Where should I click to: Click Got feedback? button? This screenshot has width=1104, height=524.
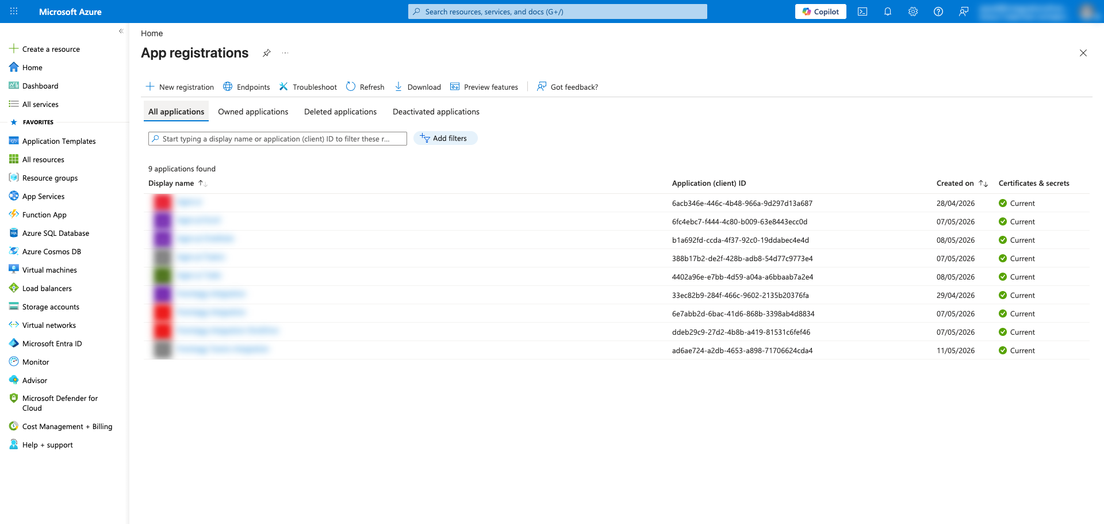[x=568, y=87]
